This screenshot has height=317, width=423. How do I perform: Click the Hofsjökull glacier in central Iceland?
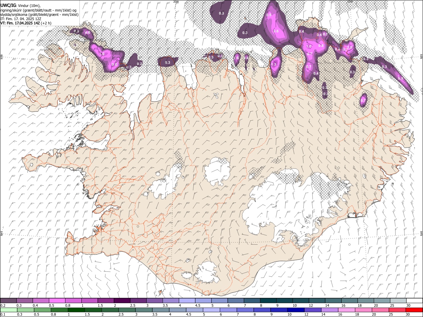[217, 171]
